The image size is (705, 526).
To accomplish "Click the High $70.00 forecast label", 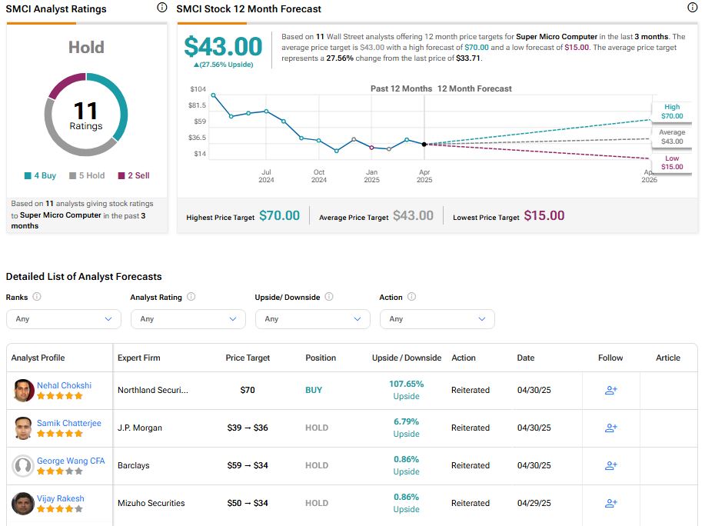I will (x=672, y=112).
